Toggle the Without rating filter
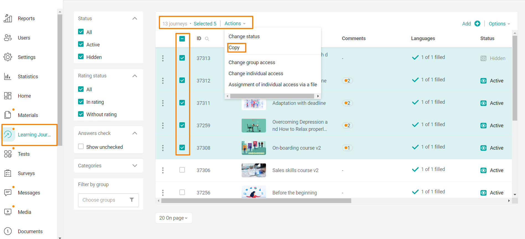525x239 pixels. click(x=81, y=114)
